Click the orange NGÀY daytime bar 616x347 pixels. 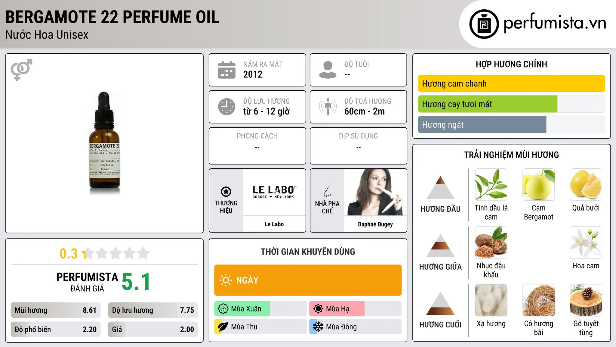tap(308, 280)
